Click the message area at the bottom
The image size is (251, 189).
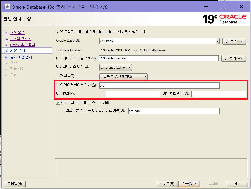click(151, 168)
